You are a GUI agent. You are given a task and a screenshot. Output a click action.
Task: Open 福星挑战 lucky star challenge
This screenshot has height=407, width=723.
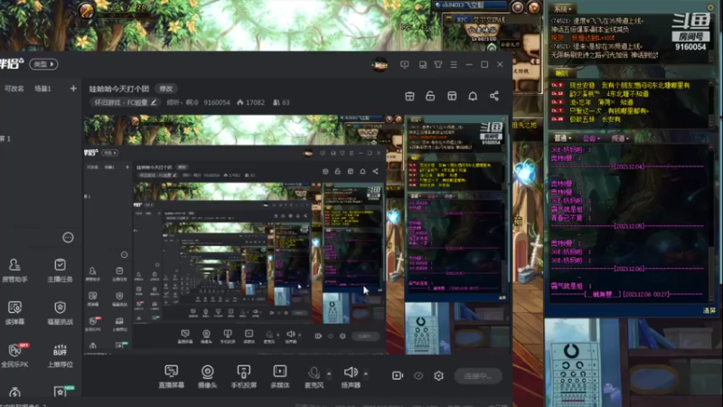(x=60, y=313)
